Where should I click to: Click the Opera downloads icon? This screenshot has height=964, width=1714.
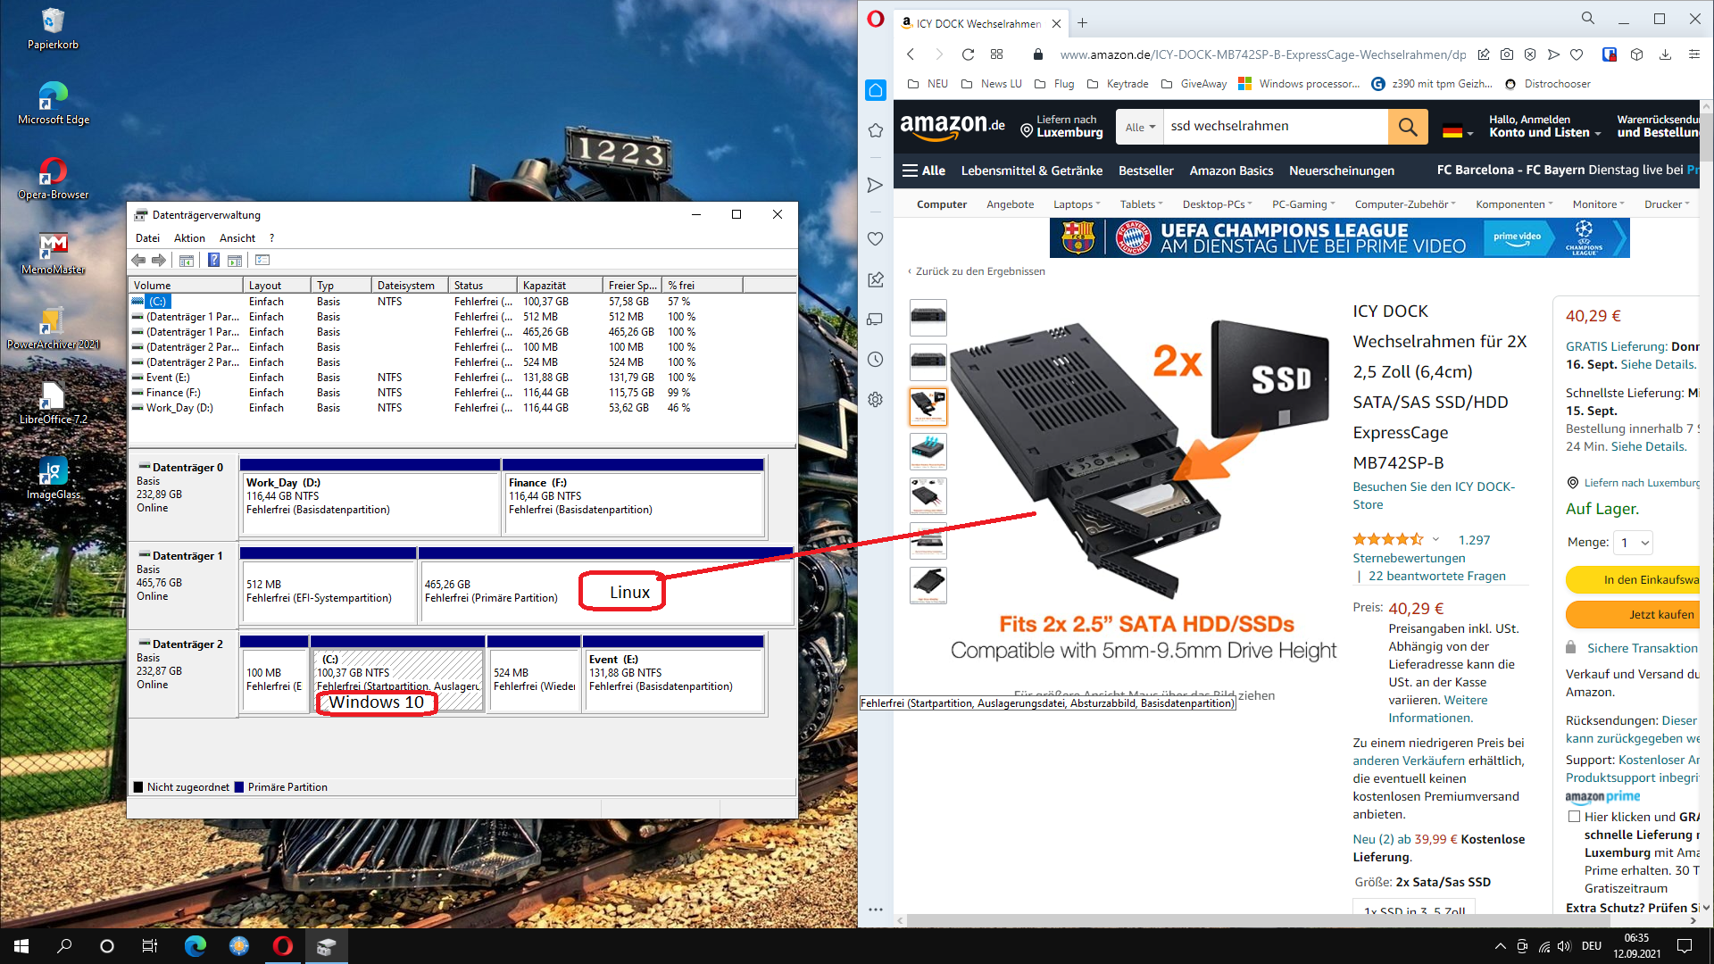point(1665,54)
